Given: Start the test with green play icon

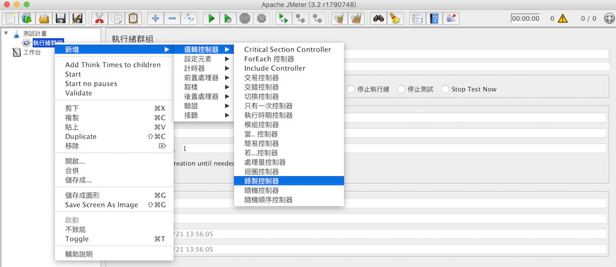Looking at the screenshot, I should [x=211, y=18].
